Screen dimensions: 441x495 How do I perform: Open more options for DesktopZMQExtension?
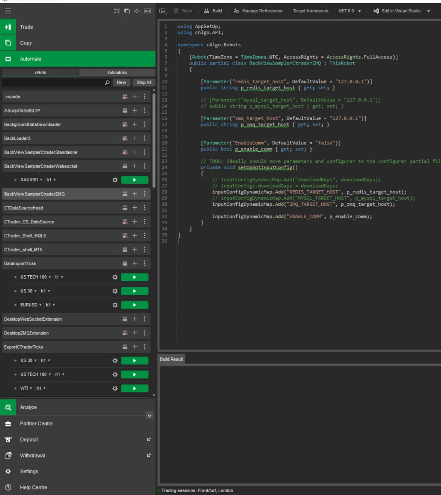coord(144,333)
